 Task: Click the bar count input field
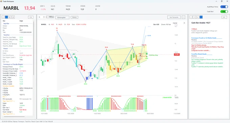point(49,17)
